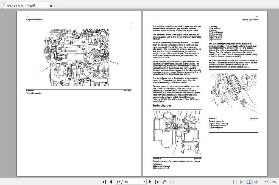Click the Turbocharger heading on page 13
Image resolution: width=279 pixels, height=185 pixels.
click(x=161, y=105)
